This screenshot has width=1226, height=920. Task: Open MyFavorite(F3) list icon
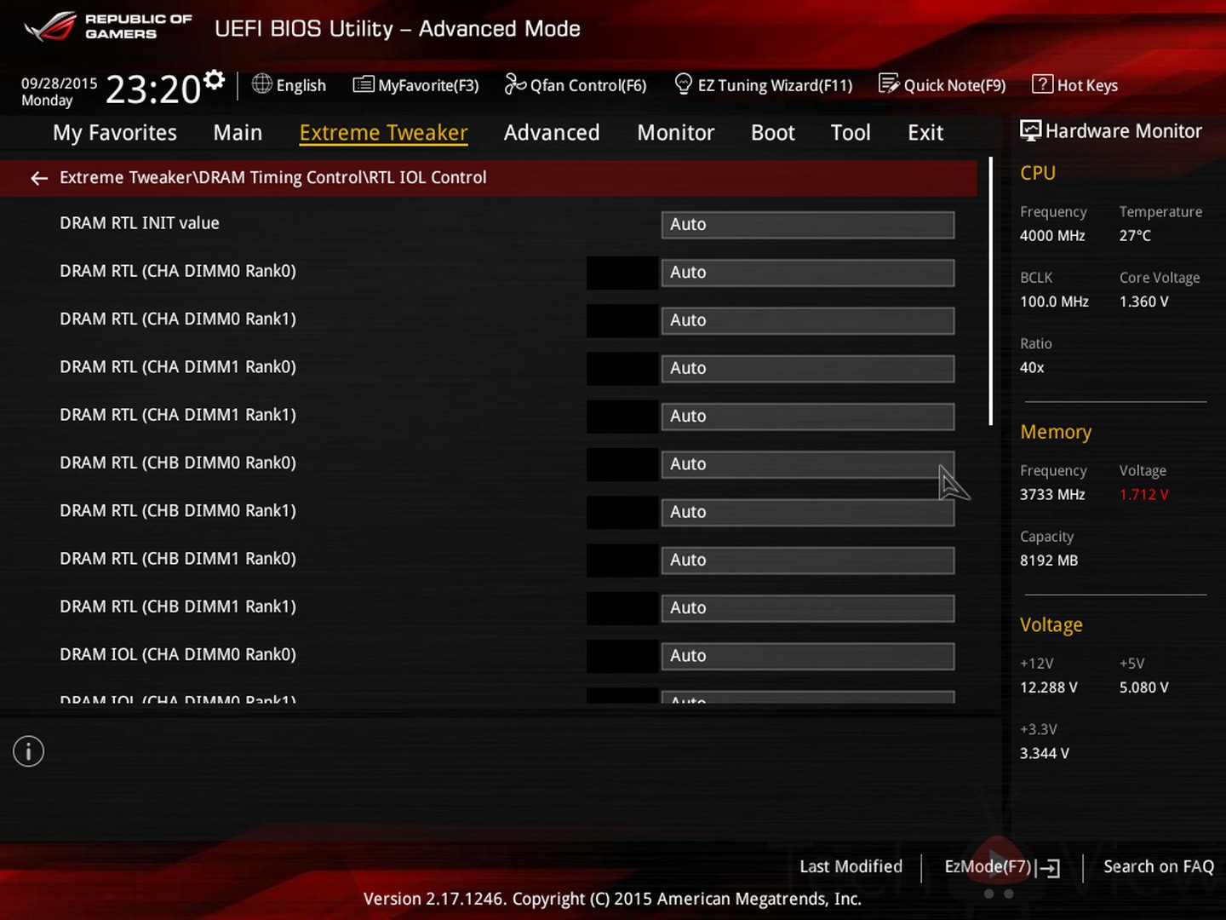pyautogui.click(x=364, y=84)
